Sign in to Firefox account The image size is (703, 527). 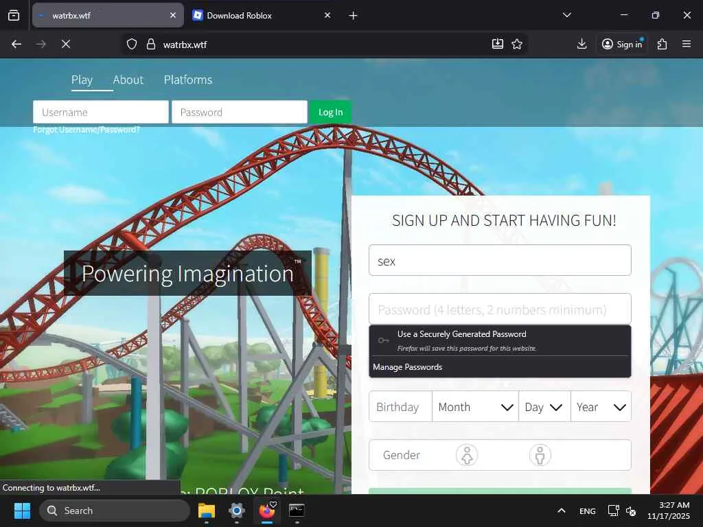622,44
